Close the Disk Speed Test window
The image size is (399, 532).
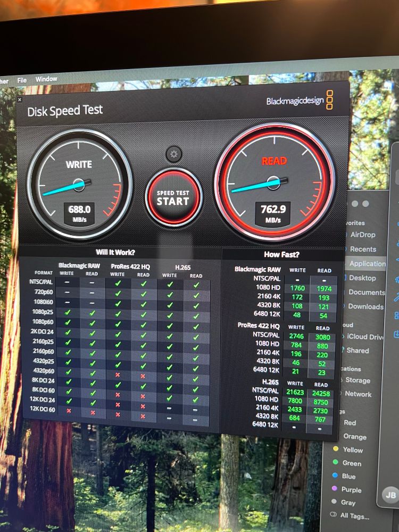(x=19, y=100)
